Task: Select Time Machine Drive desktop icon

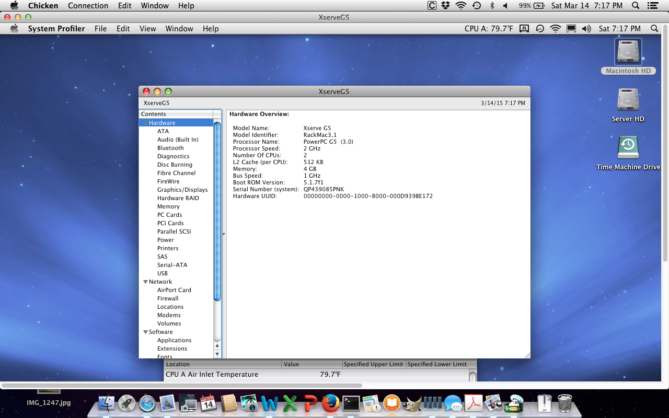Action: 628,153
